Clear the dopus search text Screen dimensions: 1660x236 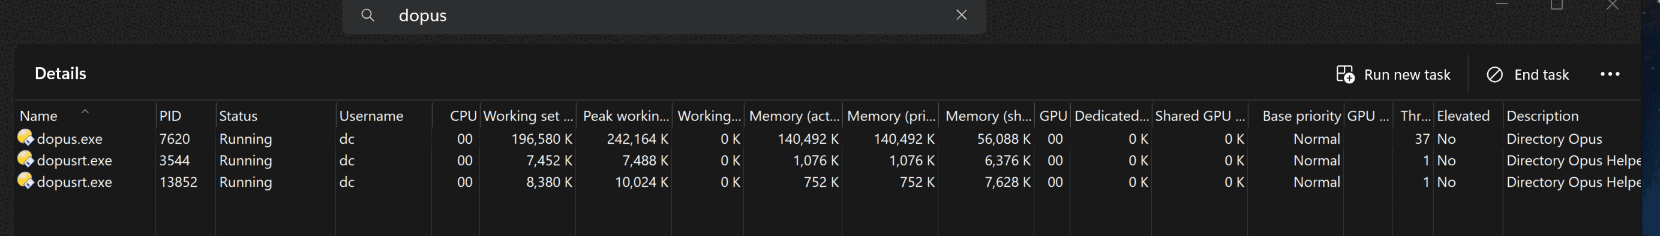961,15
